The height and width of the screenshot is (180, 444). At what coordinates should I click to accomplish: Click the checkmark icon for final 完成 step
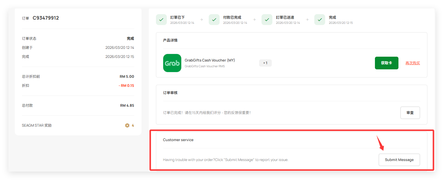(320, 20)
